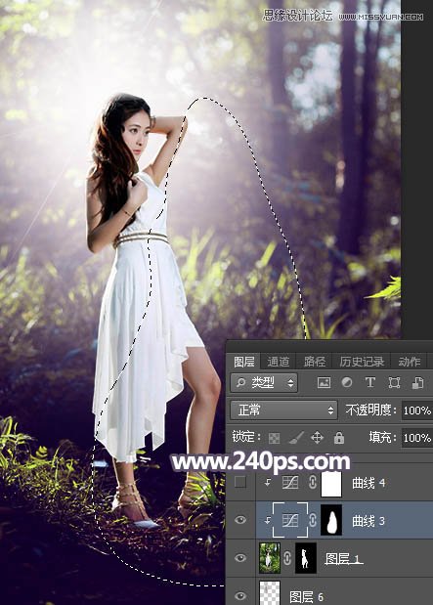The width and height of the screenshot is (433, 605).
Task: Switch to the 路径 tab
Action: 315,362
